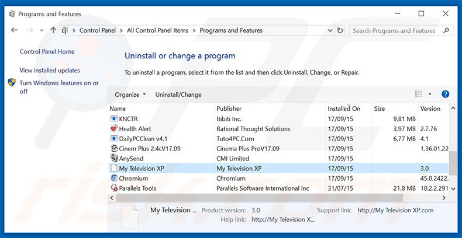Viewport: 462px width, 238px height.
Task: Click the address bar Control Panel icon
Action: click(65, 30)
